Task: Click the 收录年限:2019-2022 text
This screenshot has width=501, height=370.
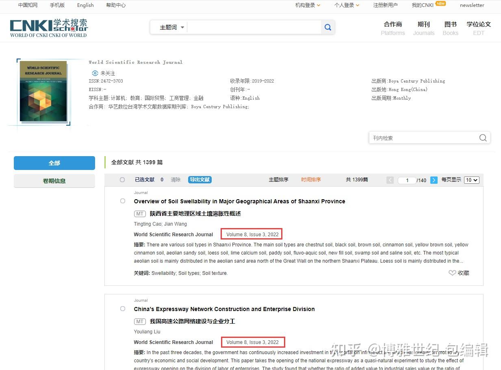Action: 252,81
